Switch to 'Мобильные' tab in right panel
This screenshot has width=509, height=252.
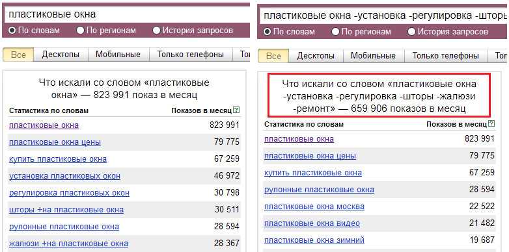click(x=374, y=56)
